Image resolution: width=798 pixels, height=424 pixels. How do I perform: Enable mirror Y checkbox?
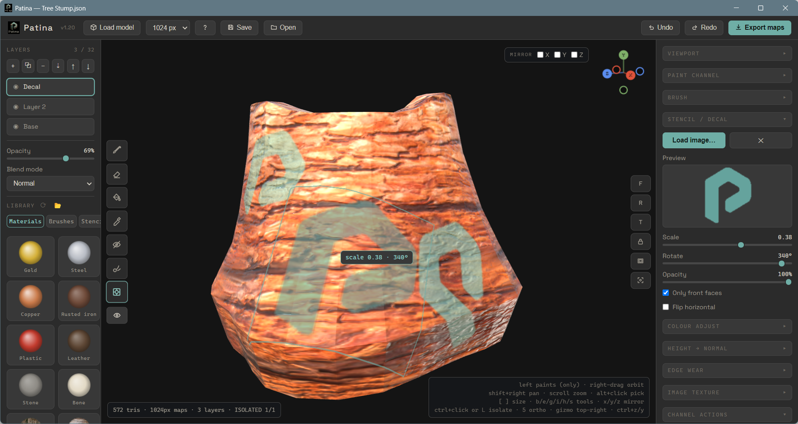pos(557,55)
